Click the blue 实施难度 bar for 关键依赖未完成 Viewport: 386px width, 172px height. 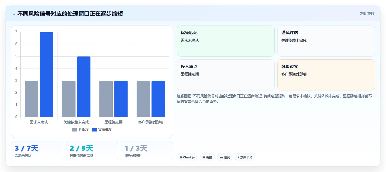[x=84, y=87]
